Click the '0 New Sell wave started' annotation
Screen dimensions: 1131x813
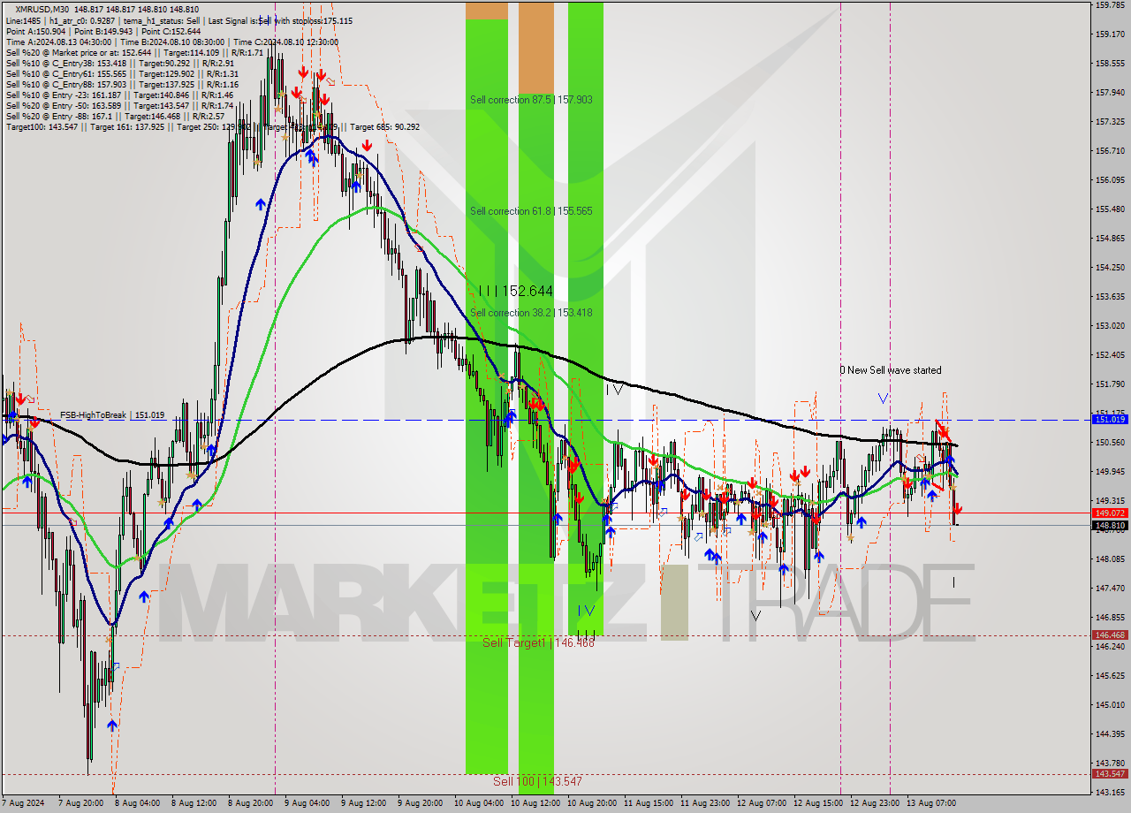(891, 370)
